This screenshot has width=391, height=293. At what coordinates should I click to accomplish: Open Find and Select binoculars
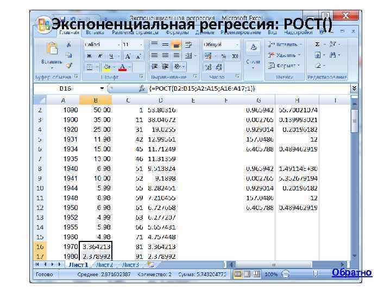(333, 55)
